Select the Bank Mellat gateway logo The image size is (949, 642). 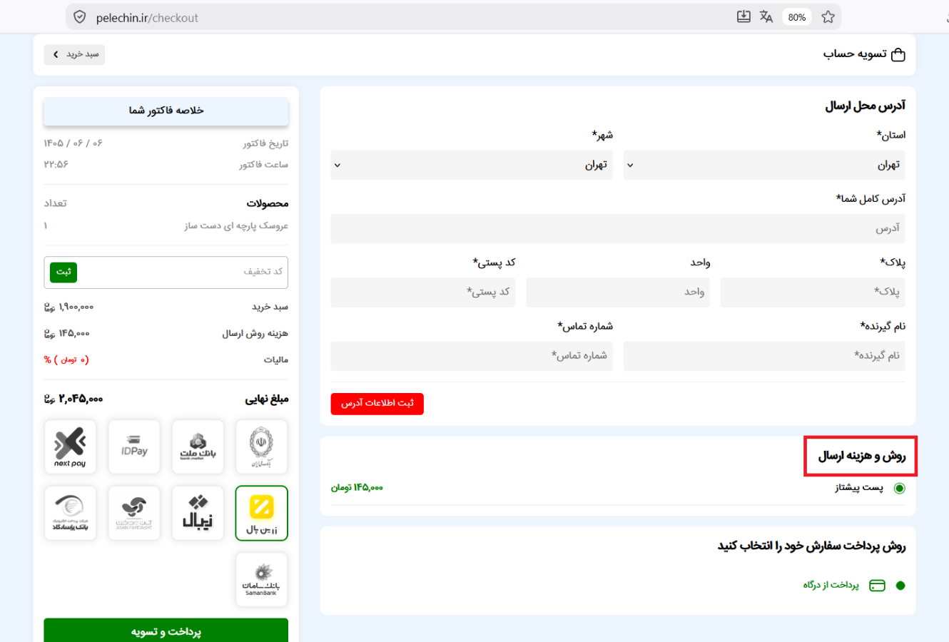(x=198, y=447)
